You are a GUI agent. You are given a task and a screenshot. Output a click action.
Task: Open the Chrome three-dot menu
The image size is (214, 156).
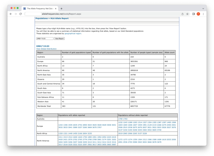click(203, 14)
